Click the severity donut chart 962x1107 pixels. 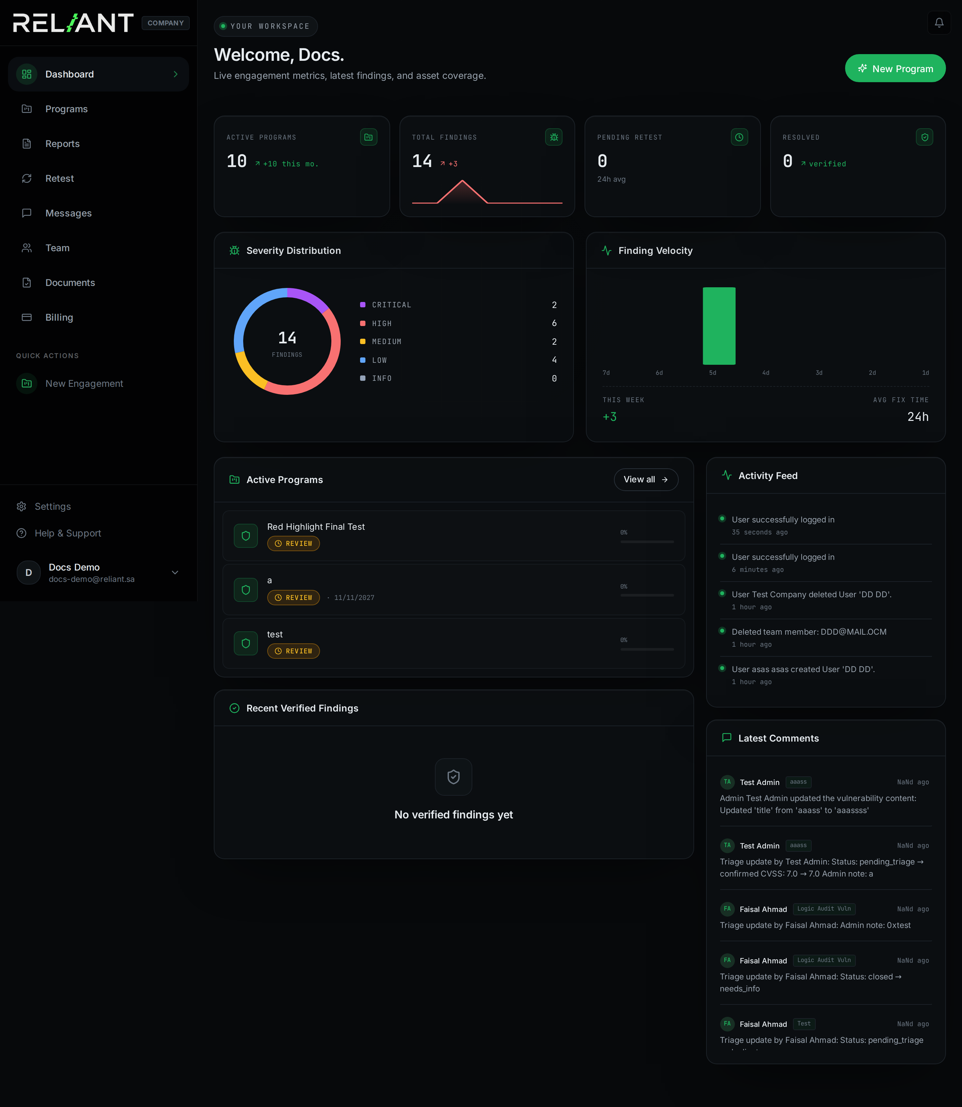(x=287, y=341)
